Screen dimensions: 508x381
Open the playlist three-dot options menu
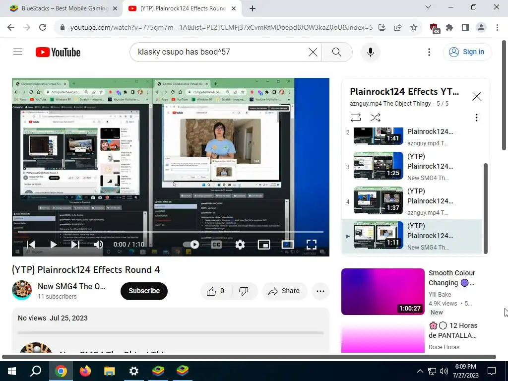click(476, 117)
